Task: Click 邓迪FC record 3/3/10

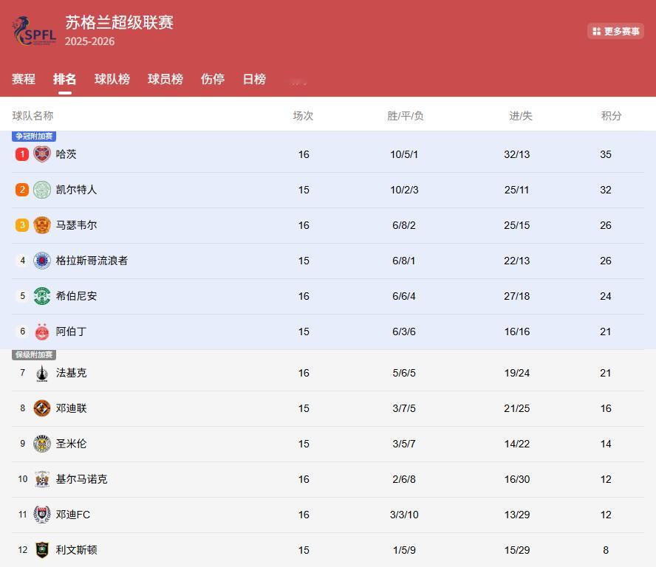Action: coord(404,515)
